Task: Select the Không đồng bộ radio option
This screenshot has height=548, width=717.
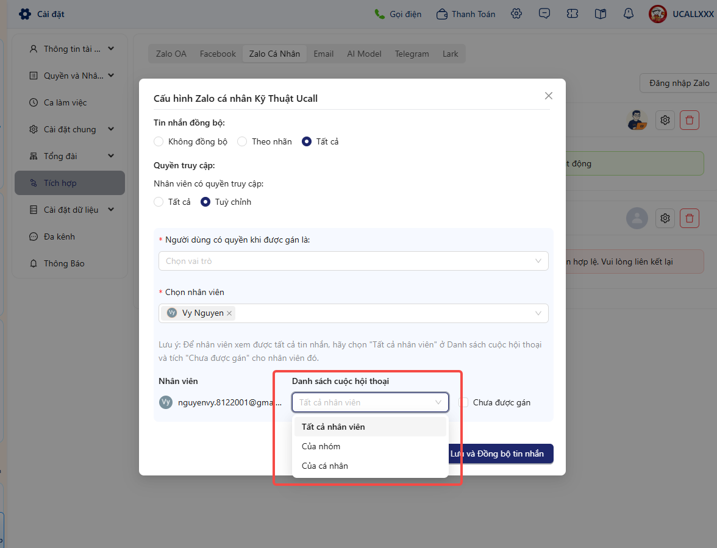Action: (159, 141)
